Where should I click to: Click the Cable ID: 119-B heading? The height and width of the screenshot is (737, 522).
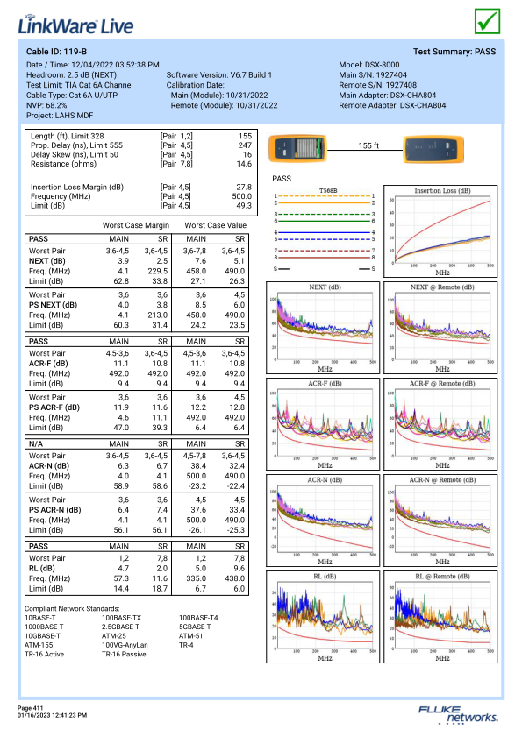coord(56,52)
